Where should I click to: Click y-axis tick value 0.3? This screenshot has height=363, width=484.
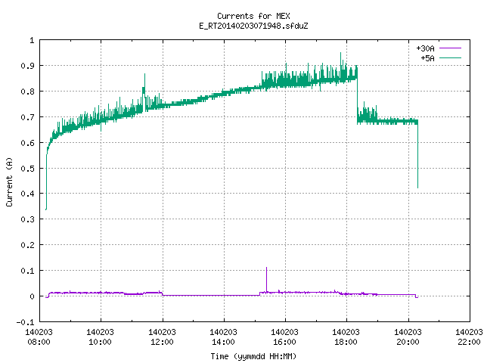click(27, 219)
